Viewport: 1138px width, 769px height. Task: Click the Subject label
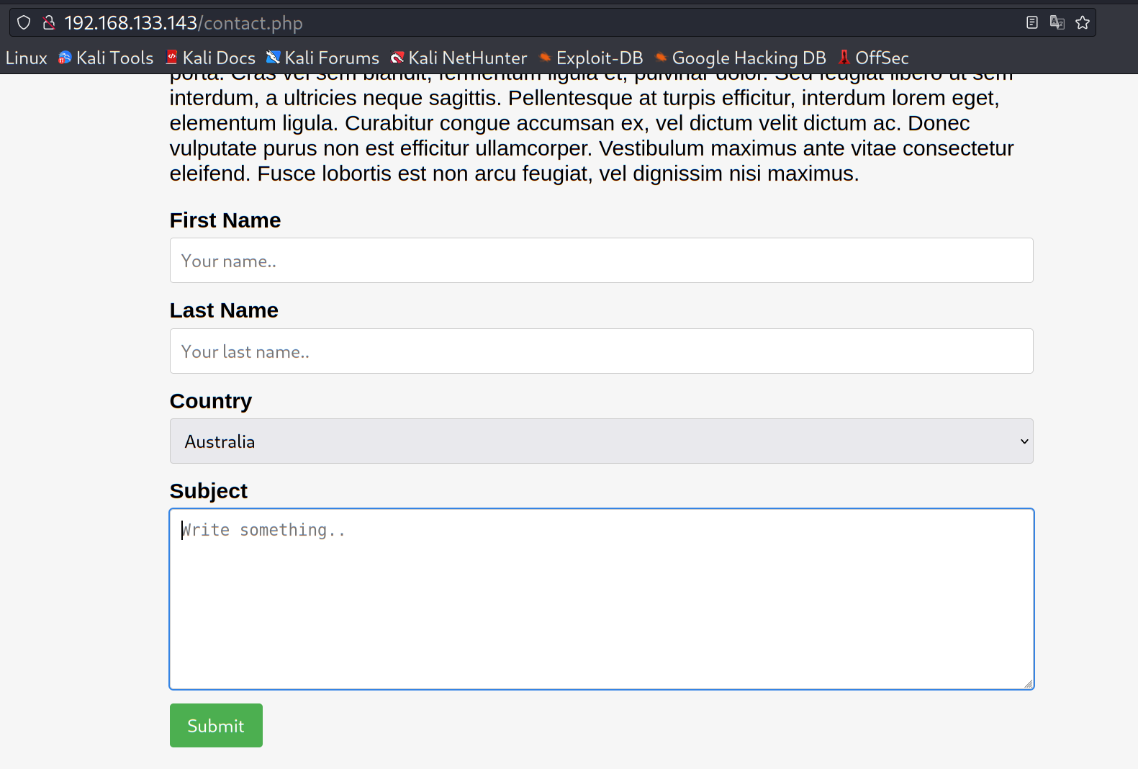point(209,491)
